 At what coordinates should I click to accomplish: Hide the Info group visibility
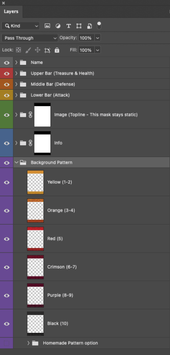coord(7,143)
